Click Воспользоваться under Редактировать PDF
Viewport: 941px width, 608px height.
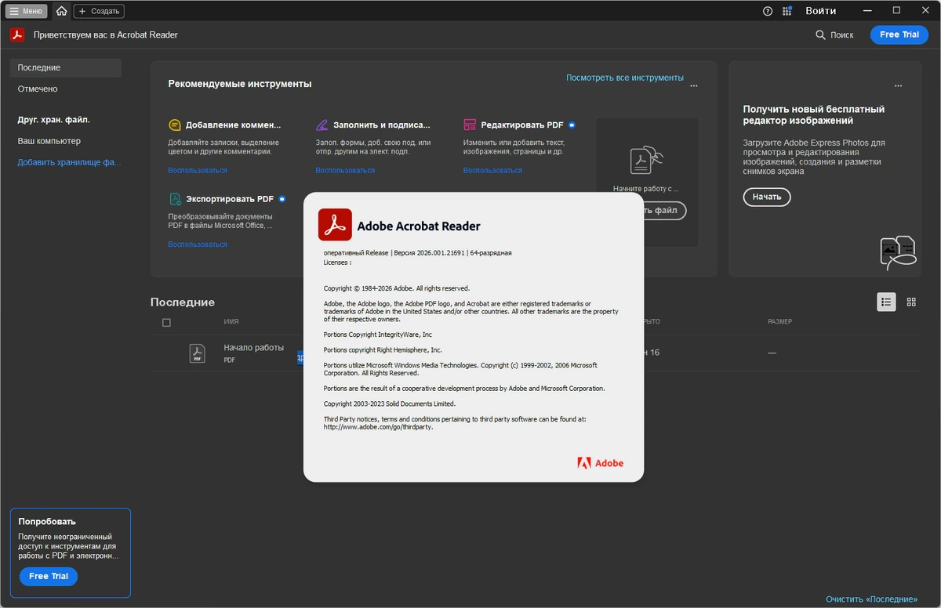pyautogui.click(x=492, y=170)
